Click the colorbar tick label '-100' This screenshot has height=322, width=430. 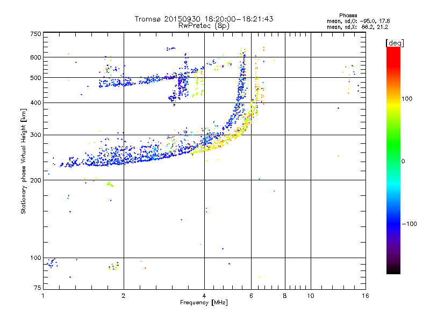pyautogui.click(x=410, y=224)
